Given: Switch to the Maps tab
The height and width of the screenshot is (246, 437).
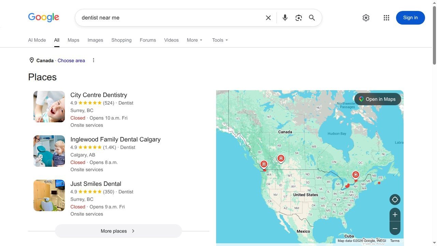Looking at the screenshot, I should 73,40.
